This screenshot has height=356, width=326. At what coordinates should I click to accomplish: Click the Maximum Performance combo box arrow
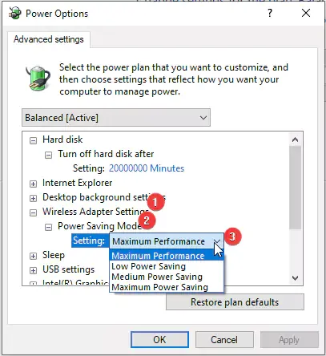pyautogui.click(x=217, y=241)
